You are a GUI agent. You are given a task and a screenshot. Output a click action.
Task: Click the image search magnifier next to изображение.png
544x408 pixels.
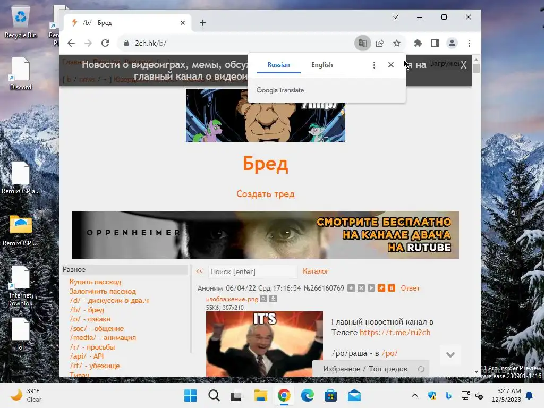click(x=263, y=299)
